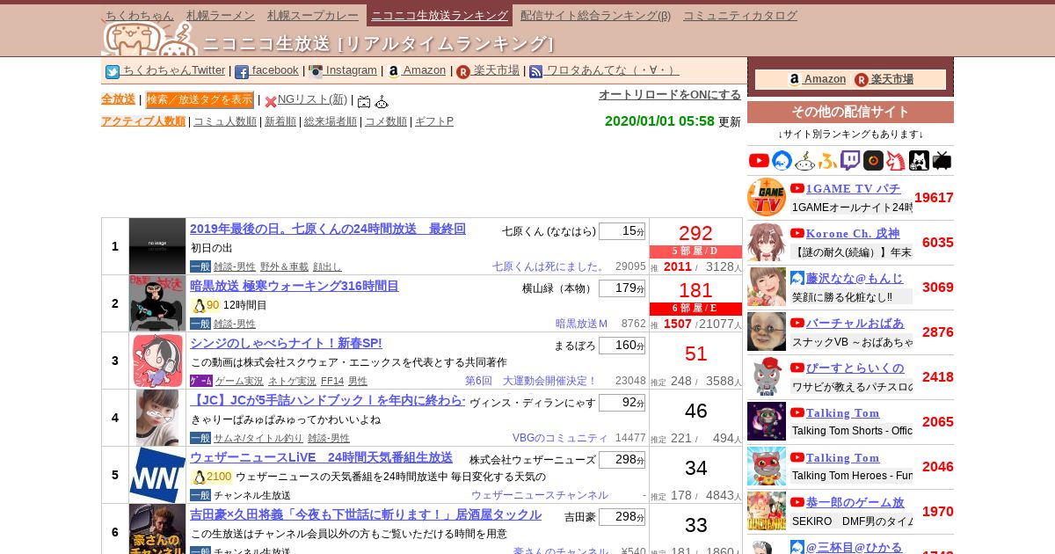The image size is (1055, 554).
Task: Click the Twitter bird icon beside ちくわちゃんTwitter
Action: point(113,72)
